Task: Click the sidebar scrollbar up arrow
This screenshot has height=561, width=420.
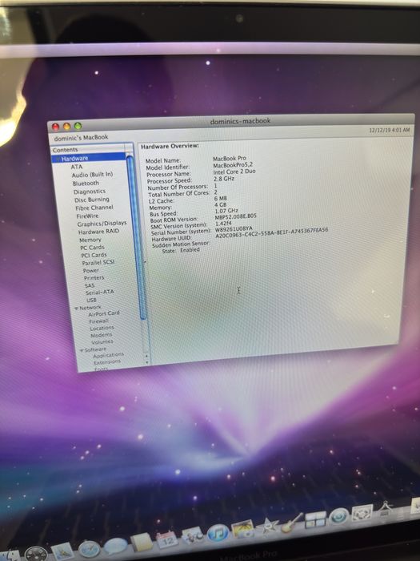Action: click(x=146, y=356)
